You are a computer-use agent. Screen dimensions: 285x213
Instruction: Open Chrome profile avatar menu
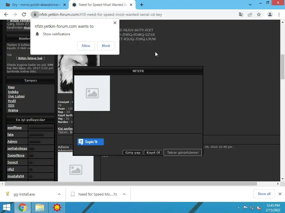(270, 14)
